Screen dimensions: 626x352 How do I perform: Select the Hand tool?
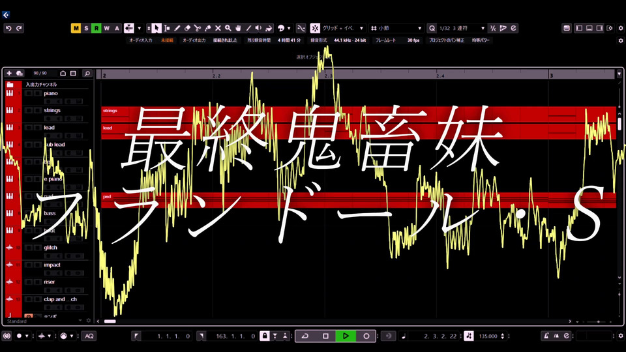pyautogui.click(x=239, y=28)
